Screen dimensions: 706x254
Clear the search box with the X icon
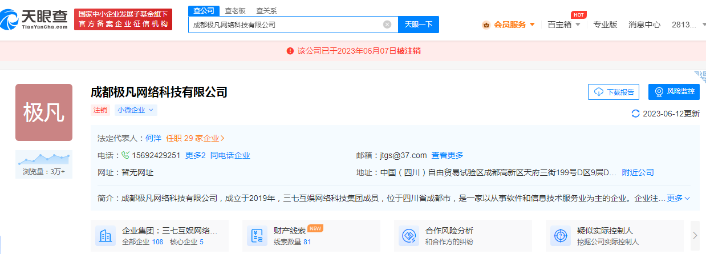pyautogui.click(x=387, y=25)
